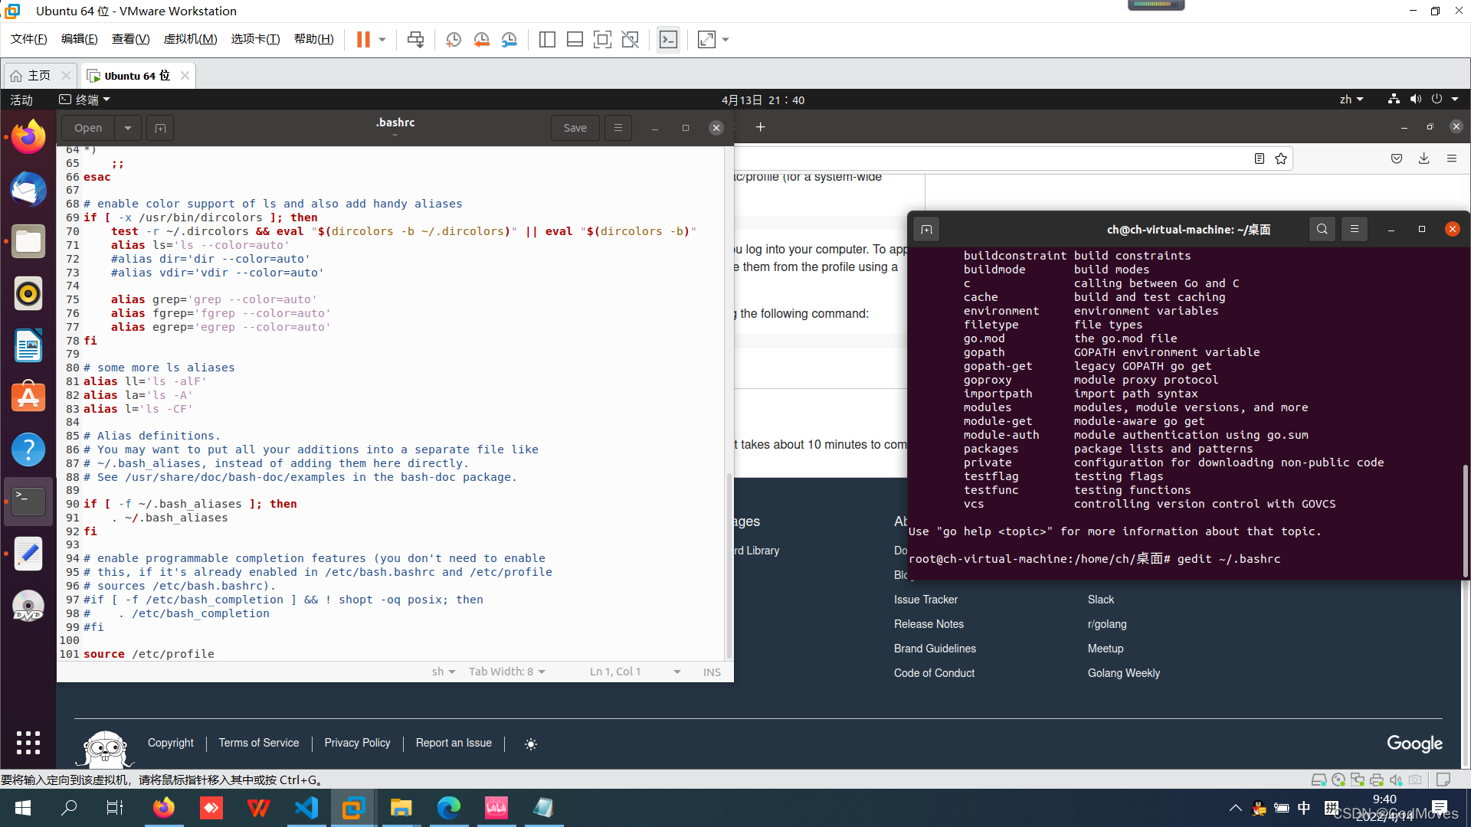Click the gedit Save button

point(575,128)
